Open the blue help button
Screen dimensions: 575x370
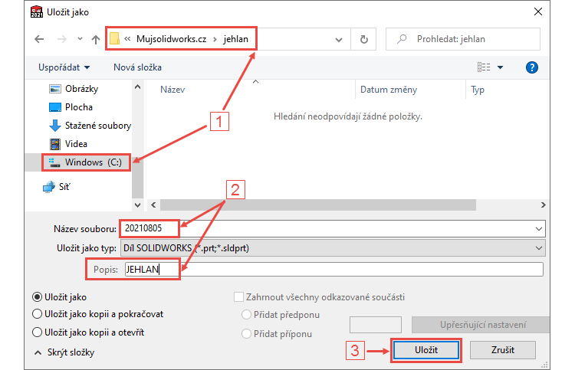(x=532, y=67)
